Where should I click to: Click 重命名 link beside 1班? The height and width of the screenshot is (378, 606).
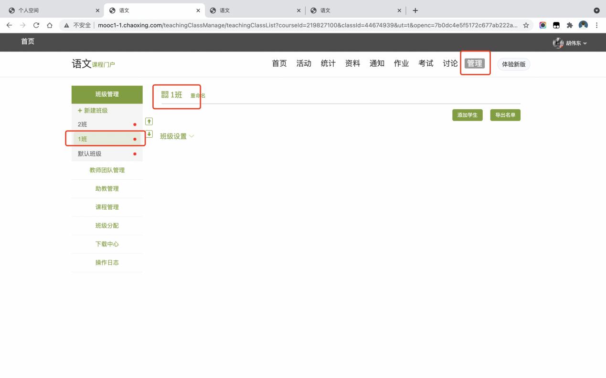198,95
